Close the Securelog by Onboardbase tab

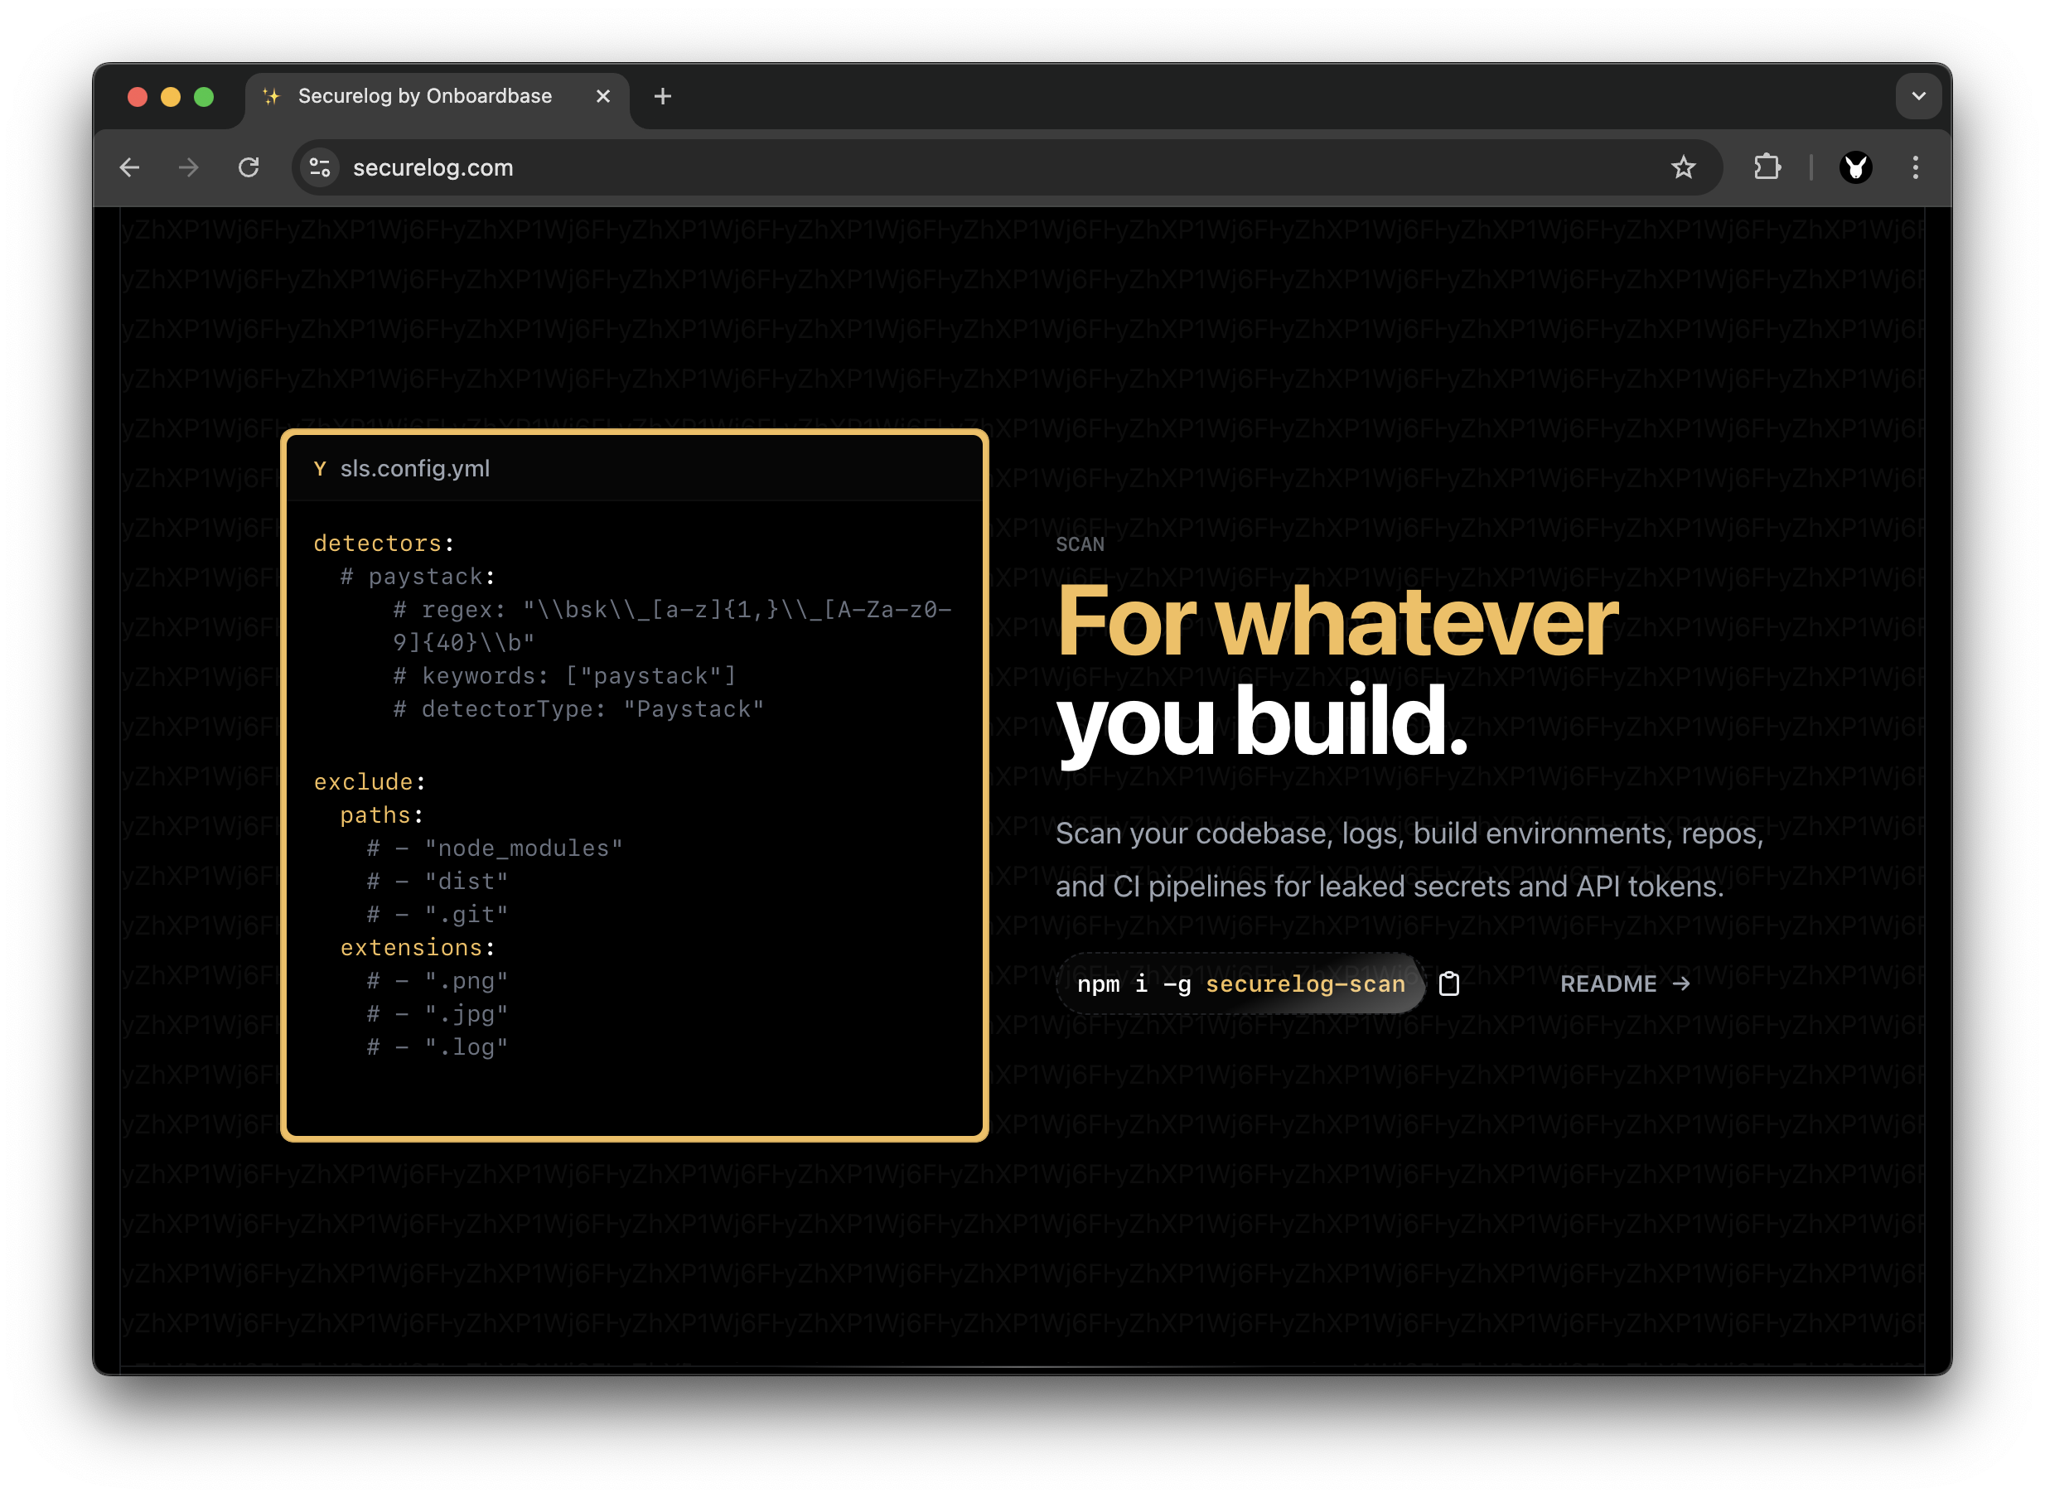coord(603,96)
